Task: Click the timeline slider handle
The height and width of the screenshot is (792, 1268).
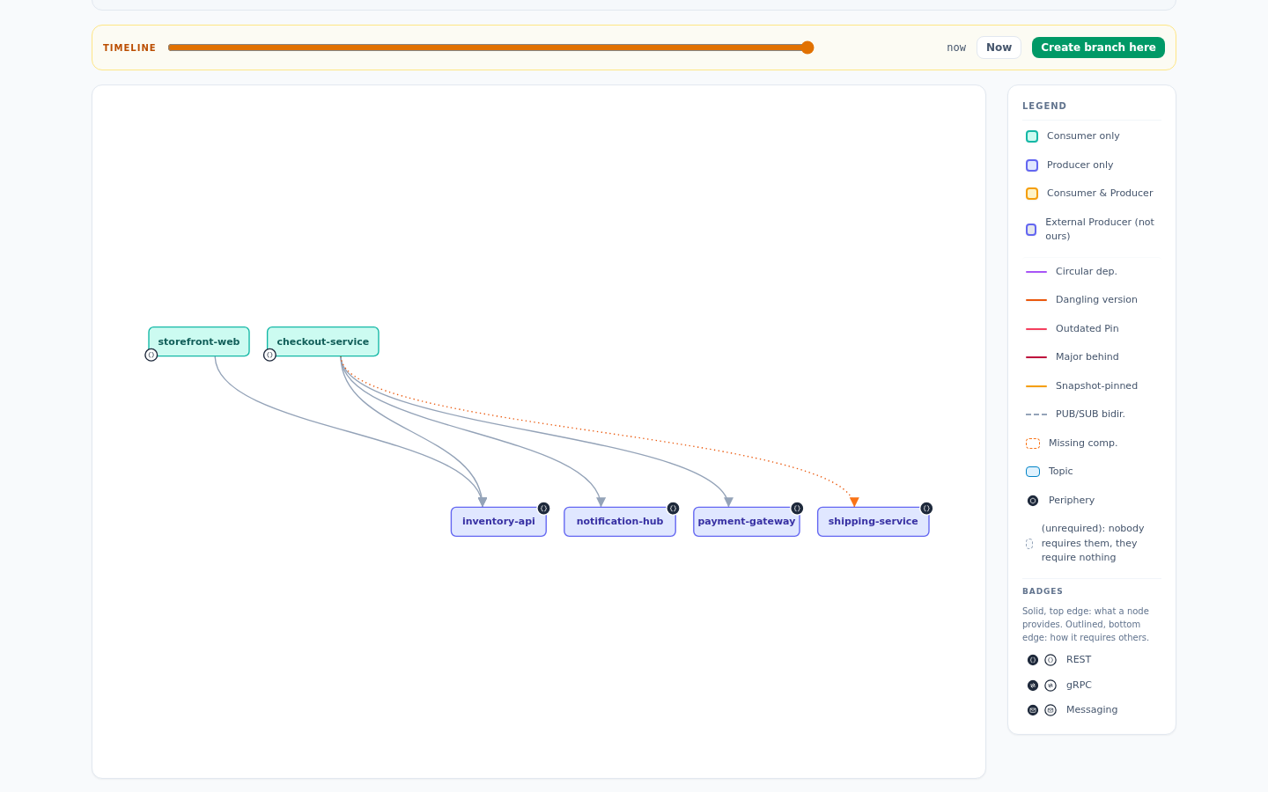Action: pos(807,48)
